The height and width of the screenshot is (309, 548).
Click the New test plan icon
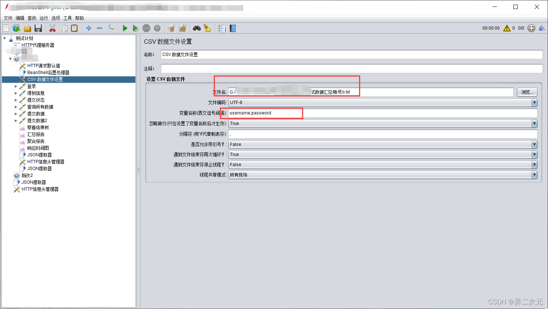(6, 28)
